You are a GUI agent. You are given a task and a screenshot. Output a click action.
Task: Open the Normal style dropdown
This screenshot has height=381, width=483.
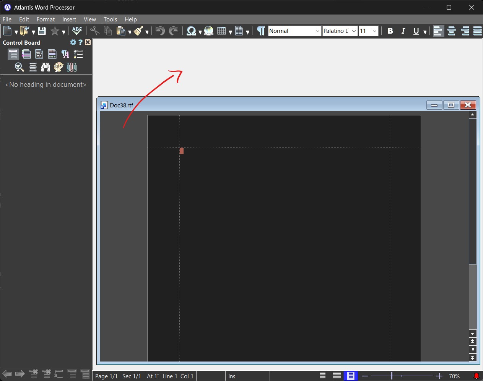pyautogui.click(x=317, y=31)
